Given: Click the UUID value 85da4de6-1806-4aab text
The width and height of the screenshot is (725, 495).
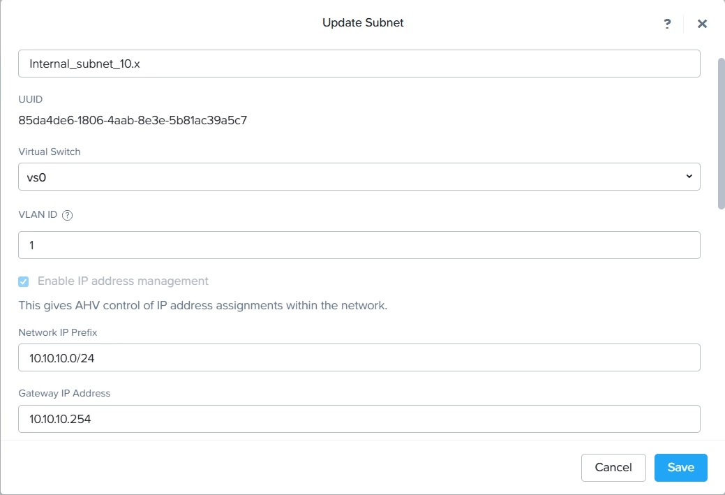Looking at the screenshot, I should [x=133, y=120].
